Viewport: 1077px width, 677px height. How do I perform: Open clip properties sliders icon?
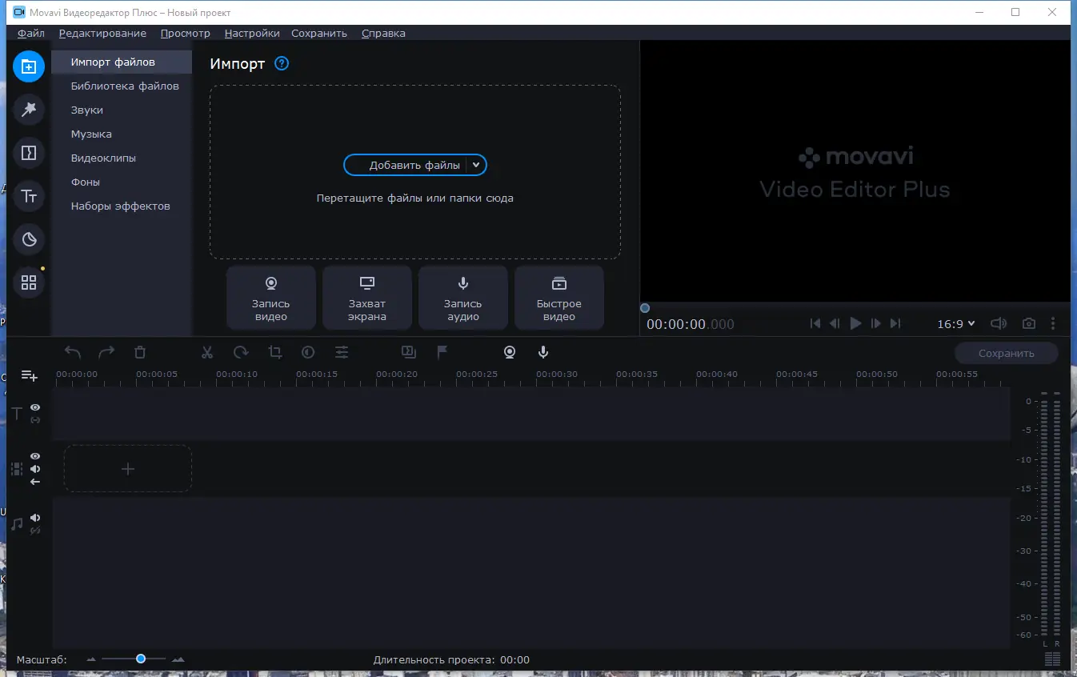click(342, 352)
